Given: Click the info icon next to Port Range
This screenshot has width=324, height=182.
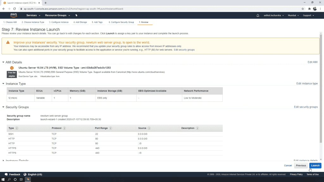Looking at the screenshot, I should point(110,128).
